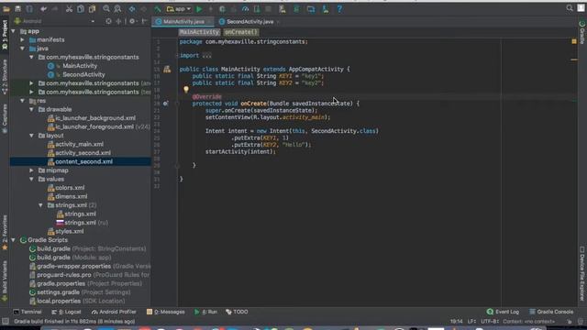Screen dimensions: 587x330
Task: Expand the mipmap folder
Action: pos(31,170)
